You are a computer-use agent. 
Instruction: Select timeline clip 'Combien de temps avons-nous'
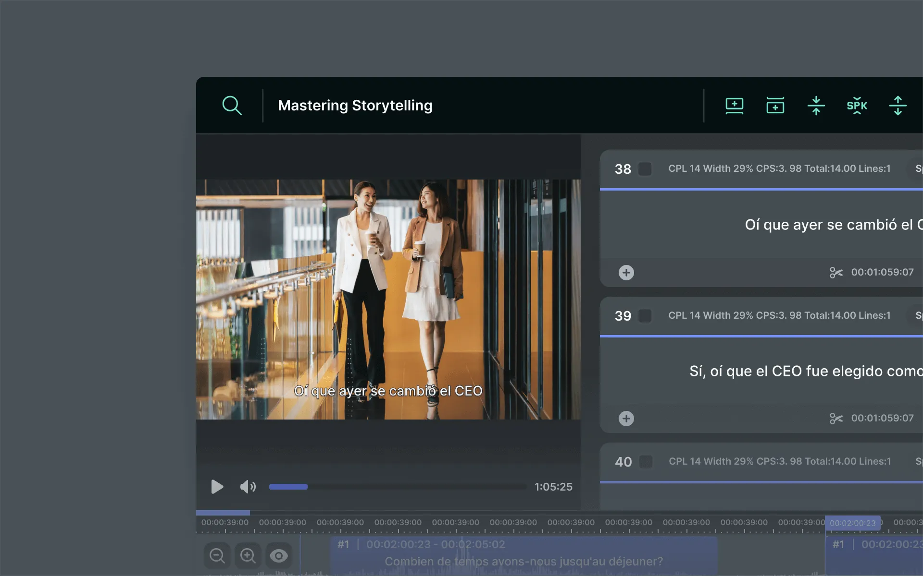pyautogui.click(x=524, y=555)
